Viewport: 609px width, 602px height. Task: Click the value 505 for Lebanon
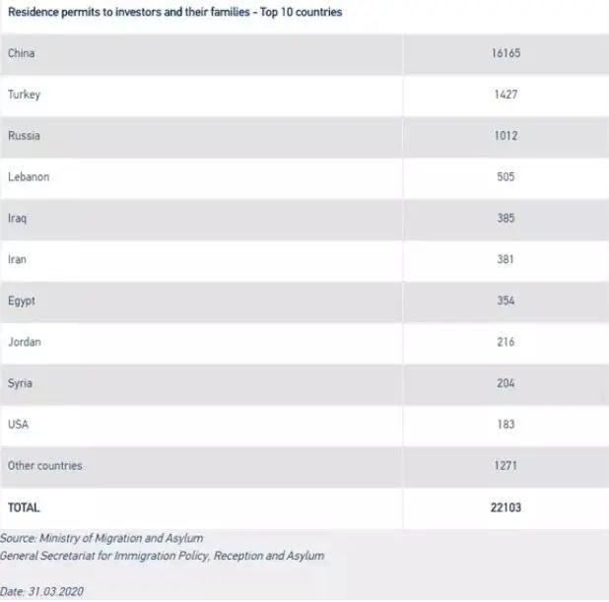point(506,177)
